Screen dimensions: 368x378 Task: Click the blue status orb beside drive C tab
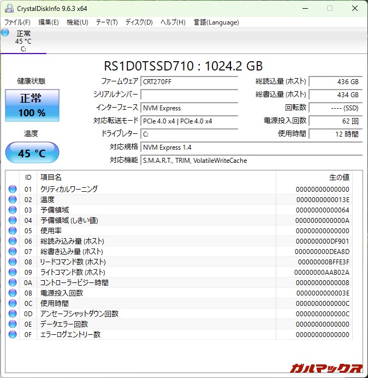coord(5,33)
